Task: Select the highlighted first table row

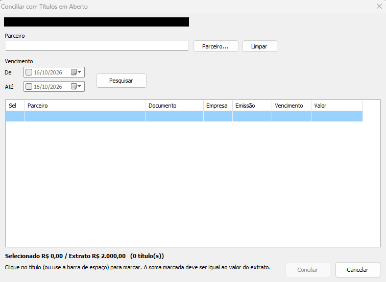Action: click(184, 116)
